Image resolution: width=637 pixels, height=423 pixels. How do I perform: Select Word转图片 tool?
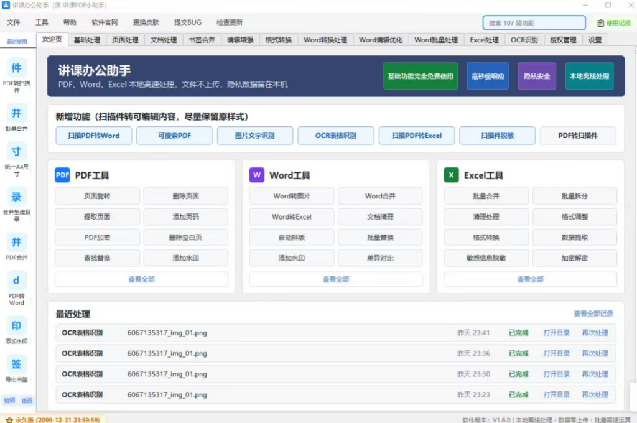pyautogui.click(x=292, y=196)
